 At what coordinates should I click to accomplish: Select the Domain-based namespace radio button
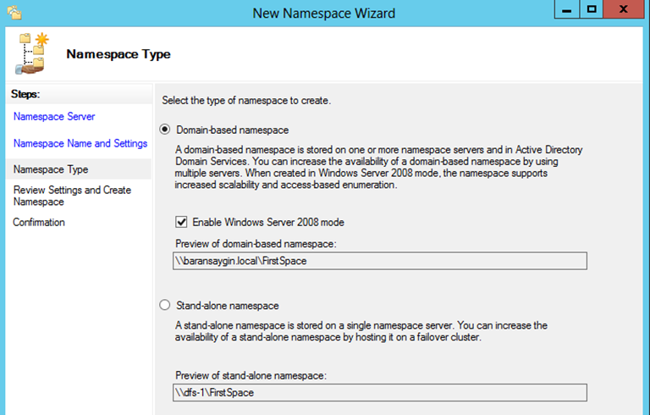click(x=165, y=130)
